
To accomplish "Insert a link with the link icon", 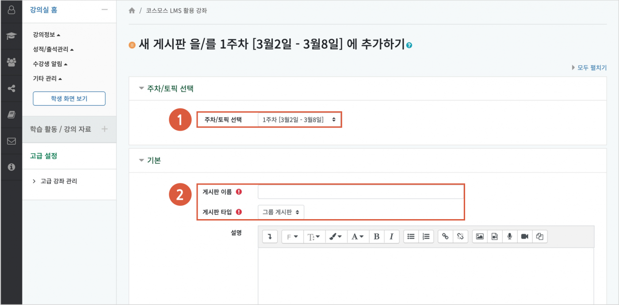I will click(445, 236).
